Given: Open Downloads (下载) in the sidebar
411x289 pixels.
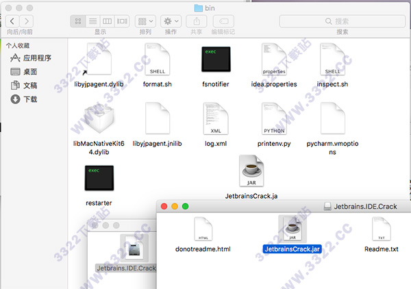Looking at the screenshot, I should (x=23, y=99).
